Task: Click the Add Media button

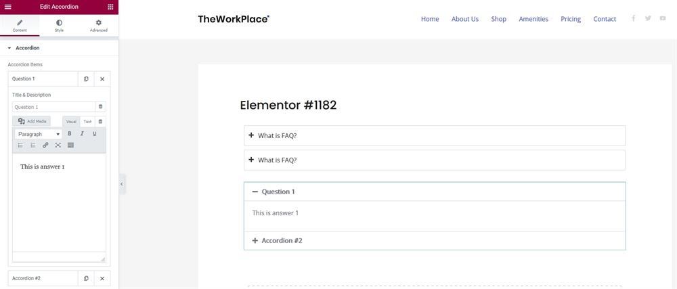Action: (x=32, y=121)
